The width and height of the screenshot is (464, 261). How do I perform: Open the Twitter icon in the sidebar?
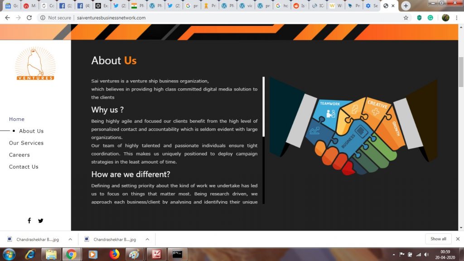pyautogui.click(x=41, y=221)
